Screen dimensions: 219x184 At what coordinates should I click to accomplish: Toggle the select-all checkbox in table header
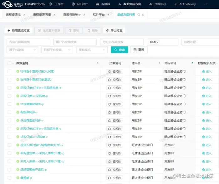(x=9, y=63)
